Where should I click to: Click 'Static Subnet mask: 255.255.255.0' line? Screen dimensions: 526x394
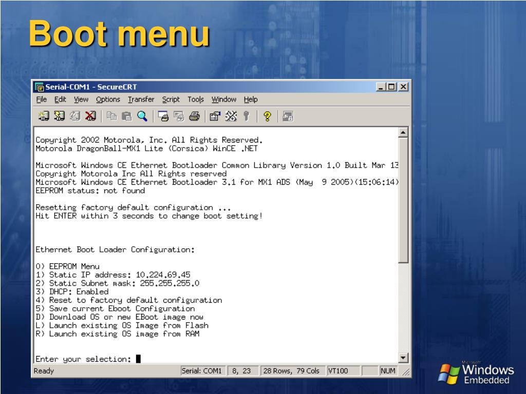118,283
